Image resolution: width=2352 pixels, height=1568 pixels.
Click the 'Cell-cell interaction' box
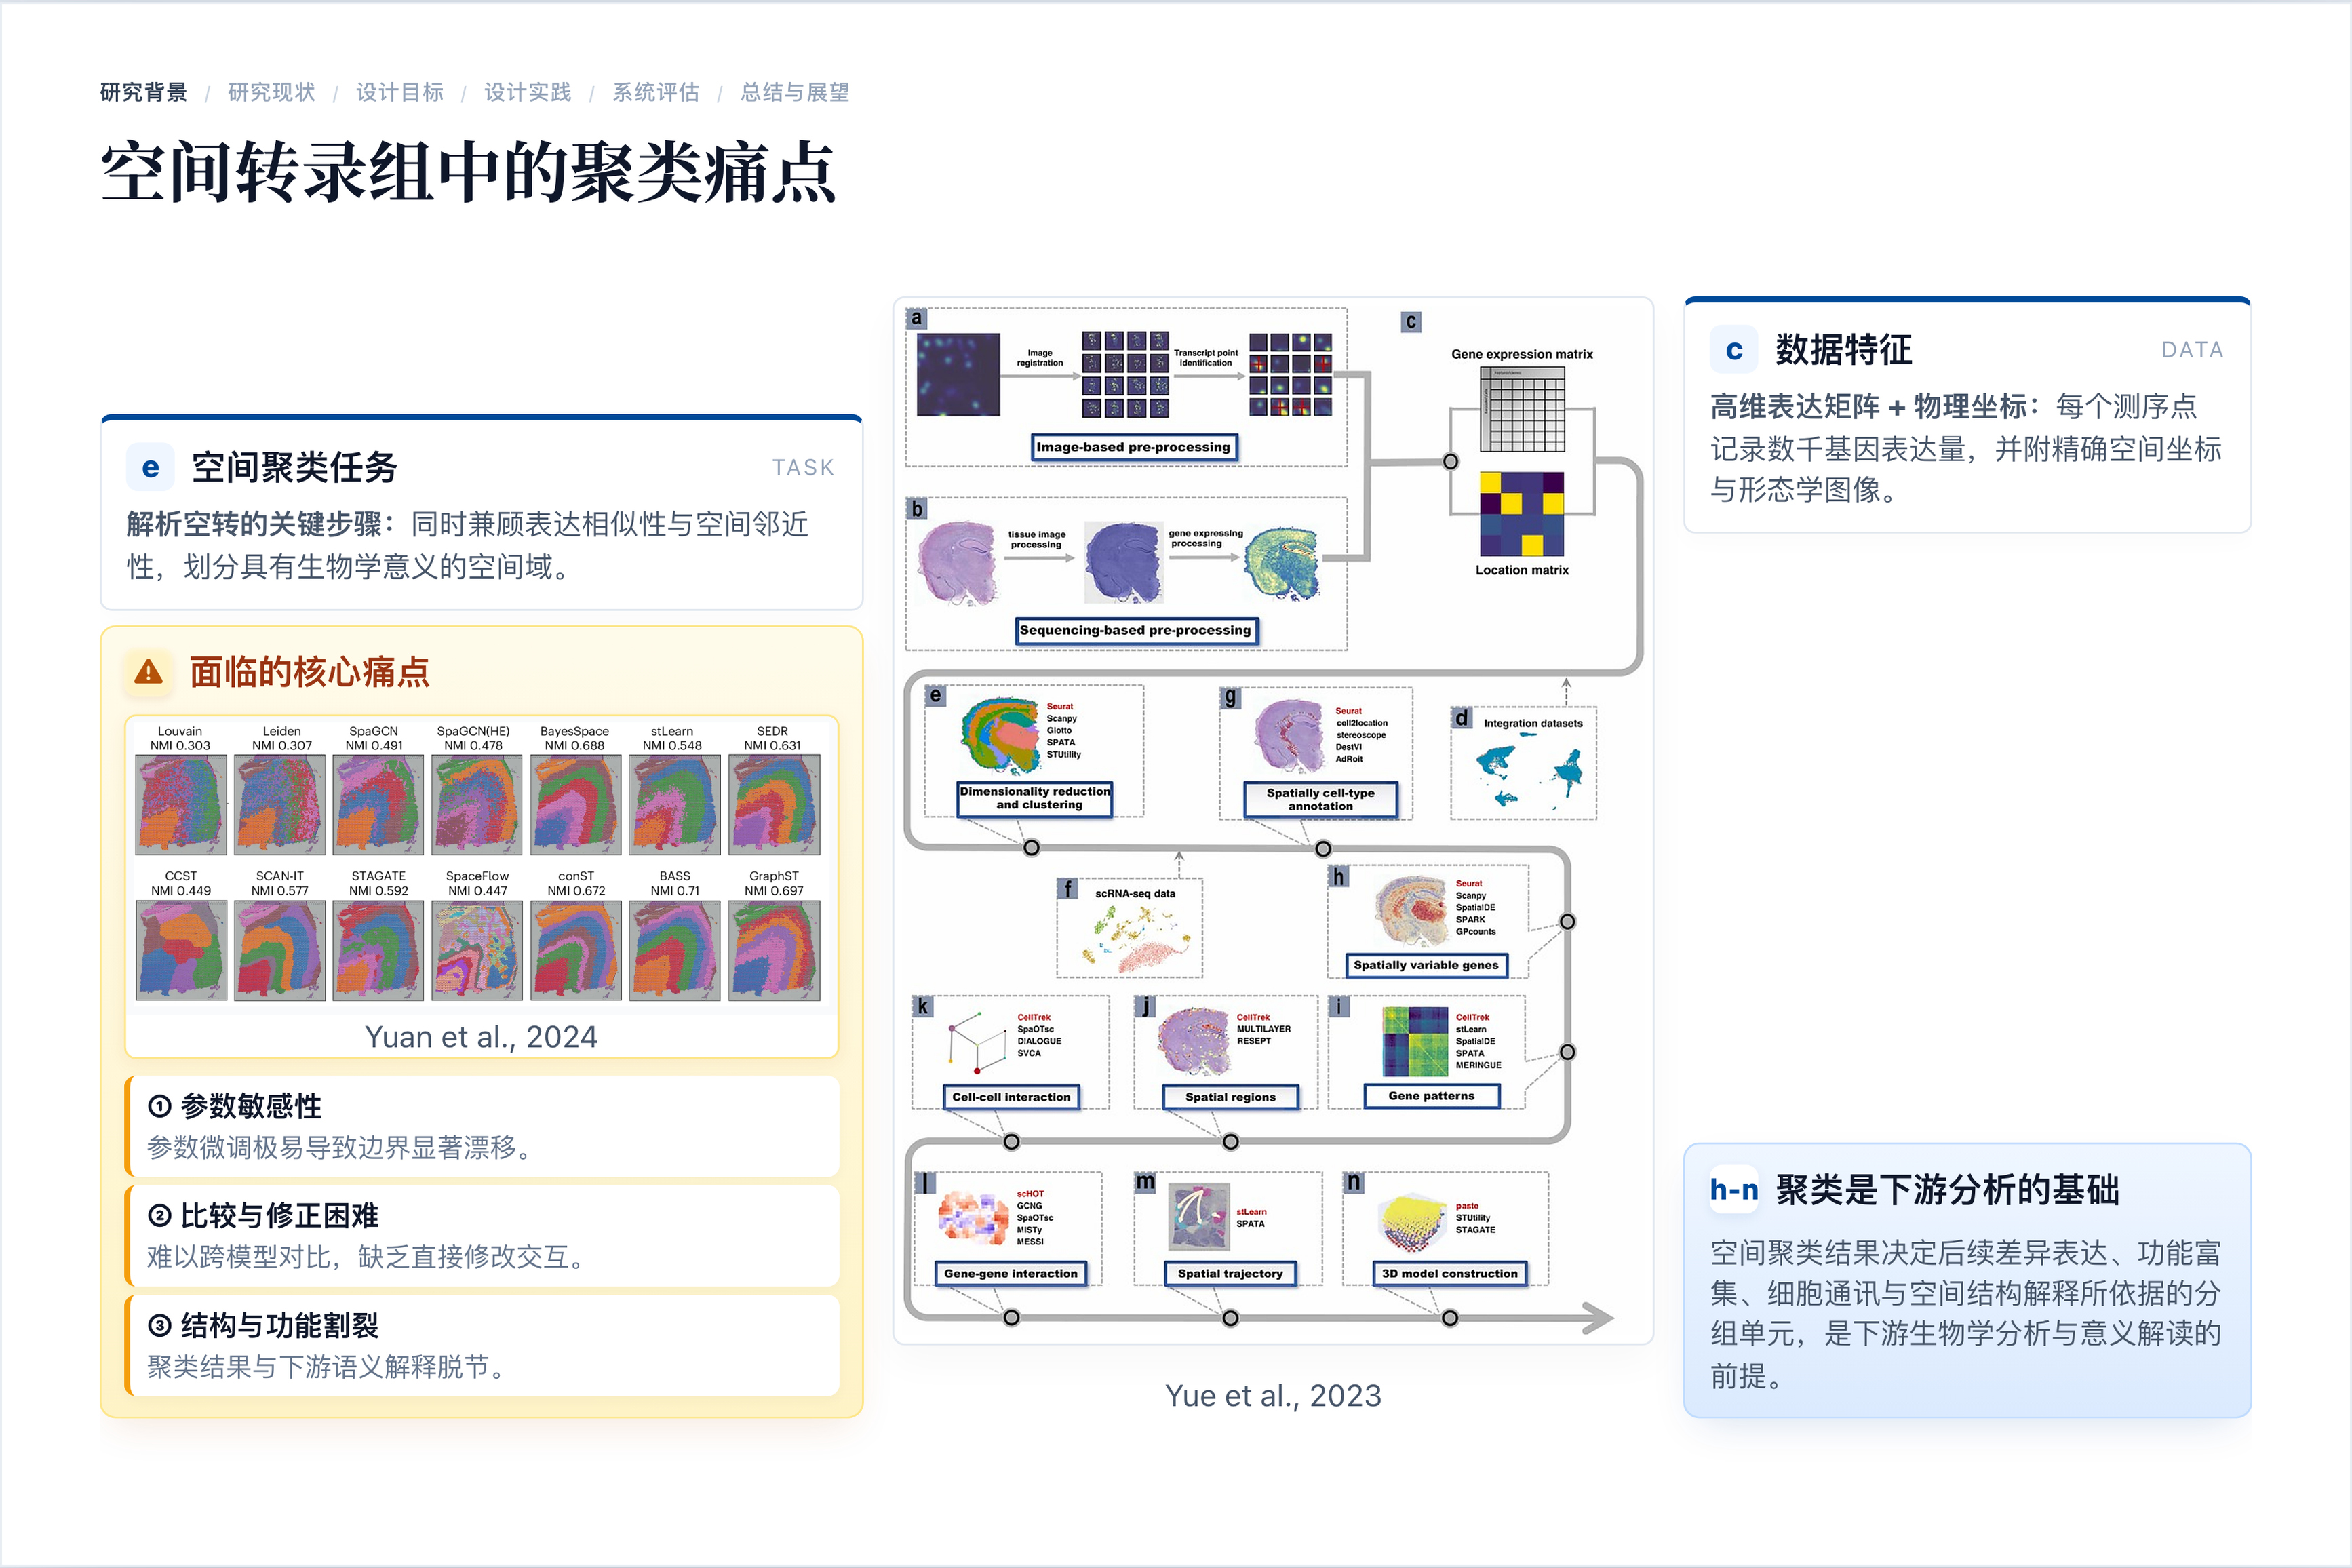[x=1011, y=1097]
